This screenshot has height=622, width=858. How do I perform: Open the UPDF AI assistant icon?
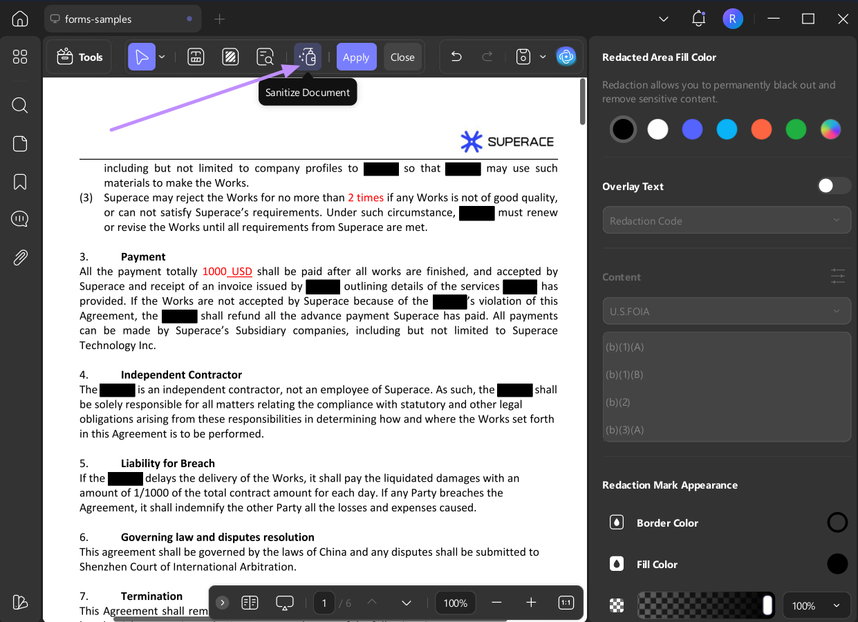click(566, 57)
